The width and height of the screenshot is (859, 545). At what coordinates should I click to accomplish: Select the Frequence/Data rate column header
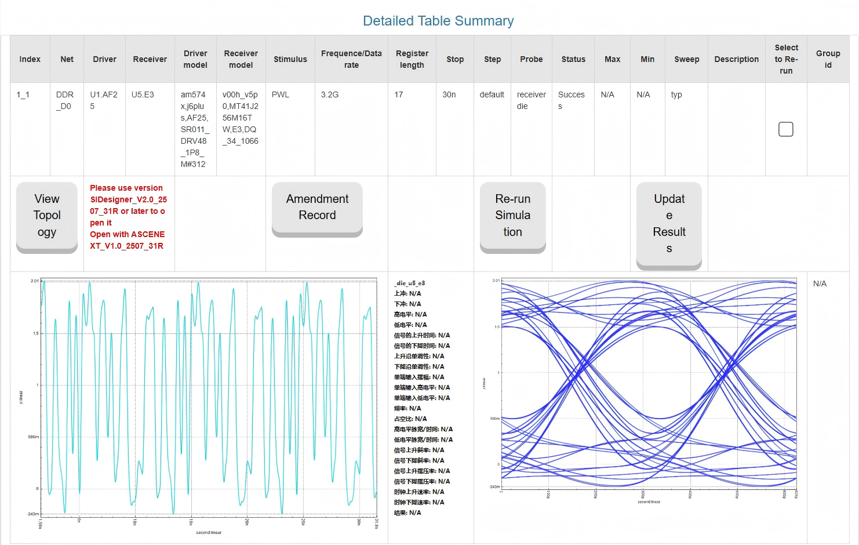coord(351,59)
